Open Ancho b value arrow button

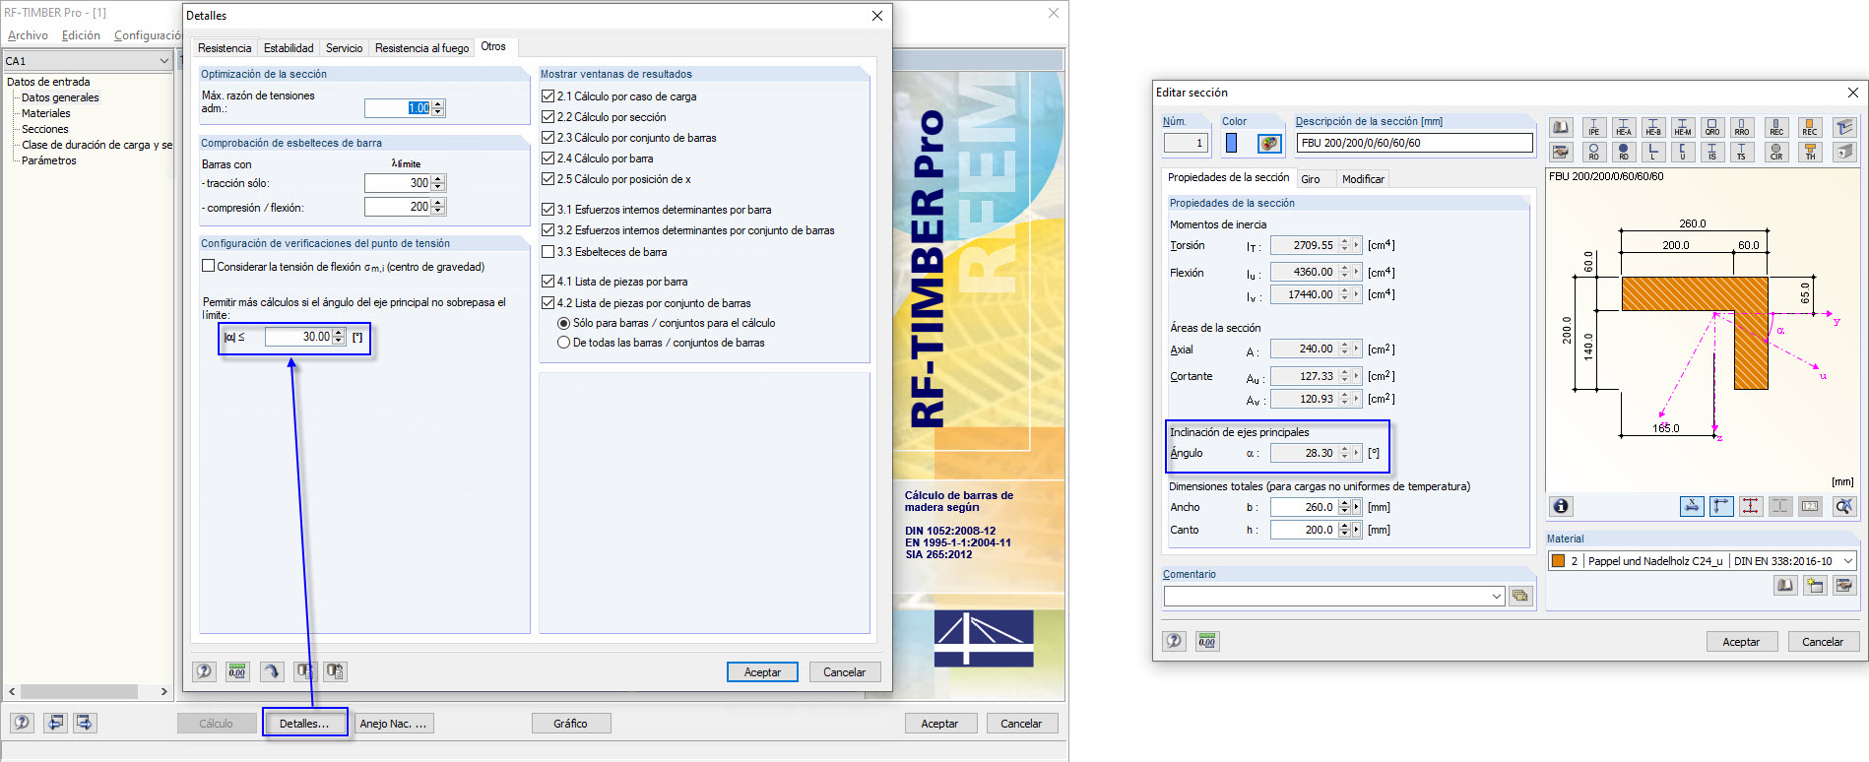point(1356,507)
